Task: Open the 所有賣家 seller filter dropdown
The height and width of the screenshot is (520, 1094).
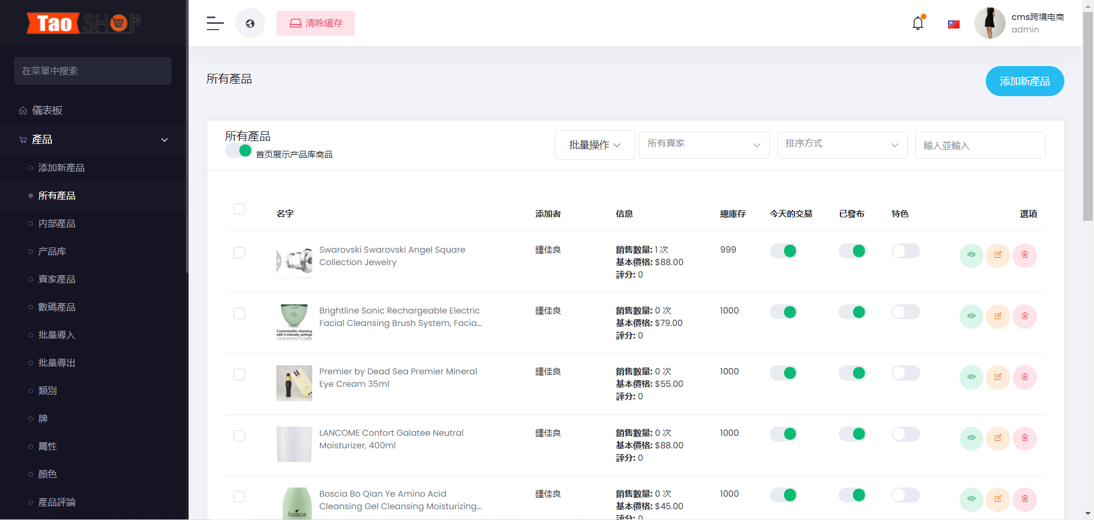Action: [x=704, y=145]
